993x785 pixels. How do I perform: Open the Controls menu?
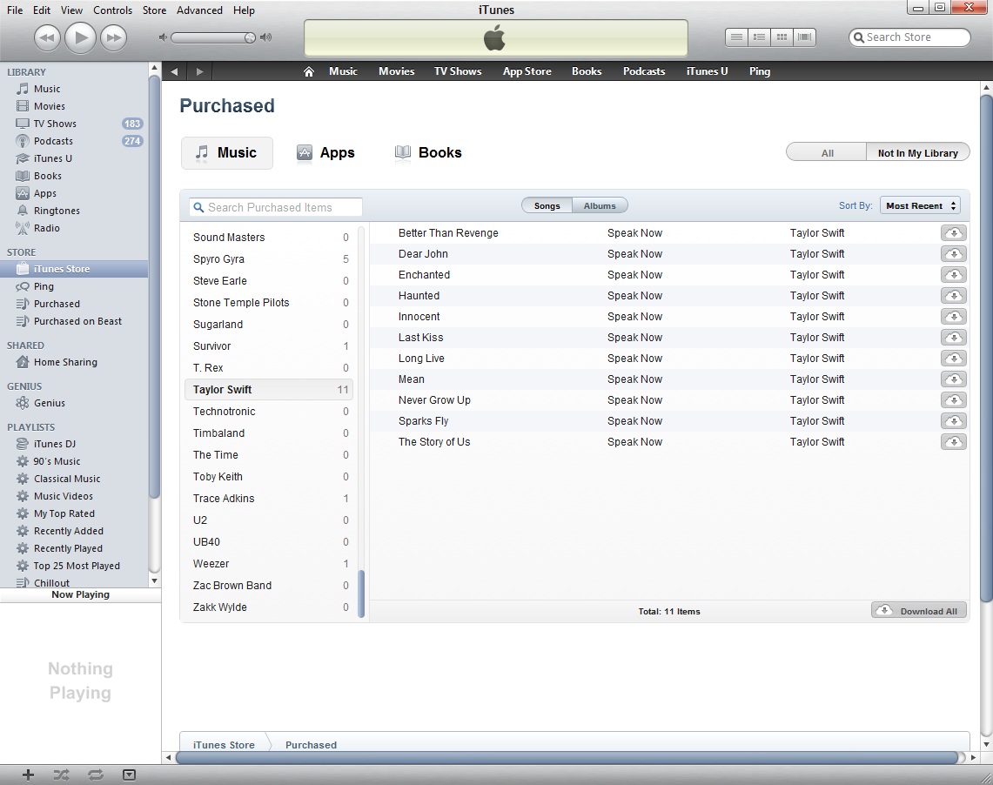[113, 10]
